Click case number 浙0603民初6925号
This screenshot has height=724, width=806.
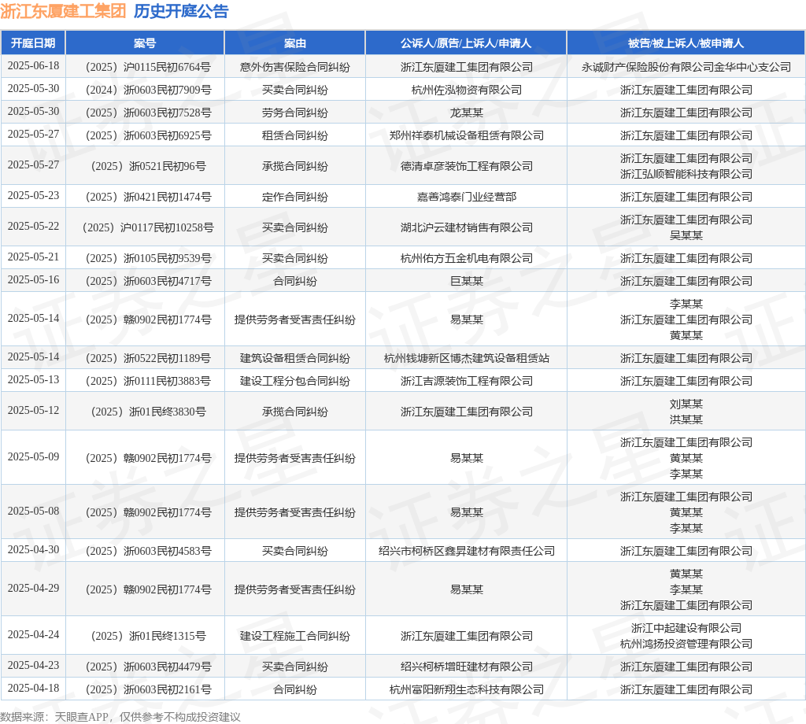(148, 135)
